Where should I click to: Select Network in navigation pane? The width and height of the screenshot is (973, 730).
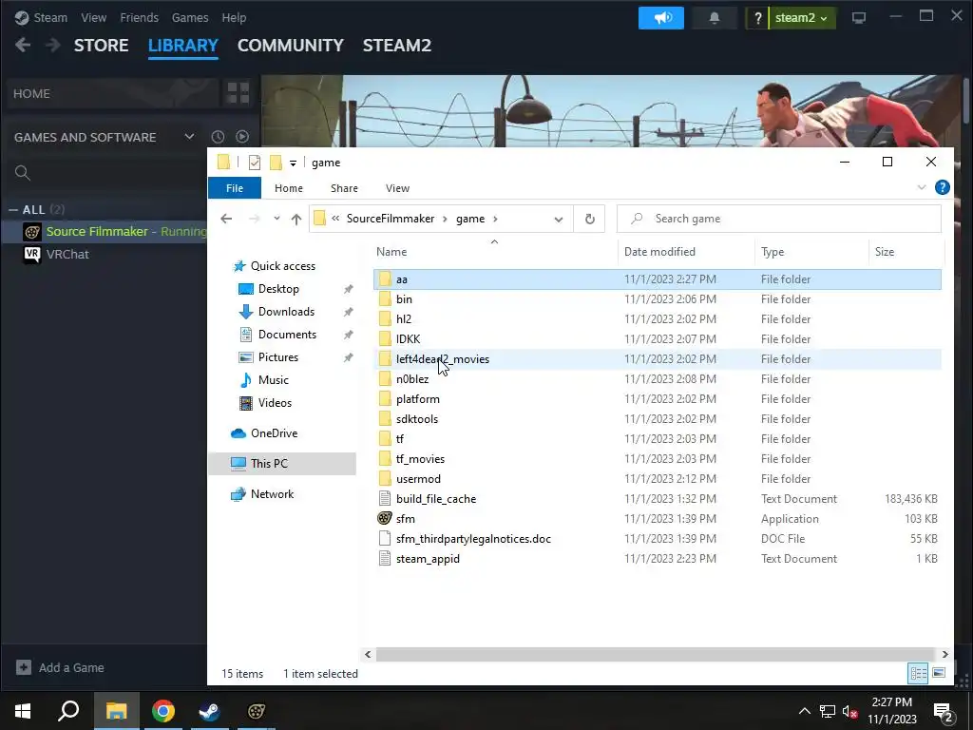(x=272, y=494)
